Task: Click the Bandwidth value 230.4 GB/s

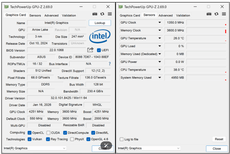Action: tap(95, 91)
